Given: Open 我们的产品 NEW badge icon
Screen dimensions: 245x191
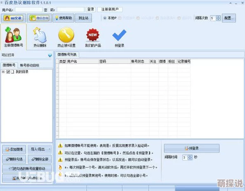Looking at the screenshot, I should 93,37.
